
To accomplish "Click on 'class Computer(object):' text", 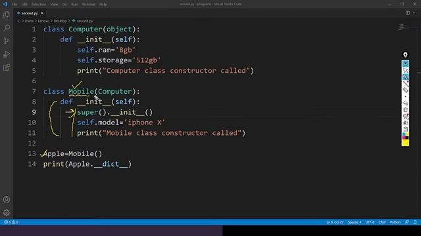I will [x=91, y=29].
